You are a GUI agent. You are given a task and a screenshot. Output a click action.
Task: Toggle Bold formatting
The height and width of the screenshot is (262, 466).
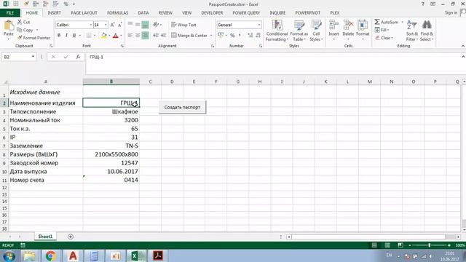coord(59,36)
